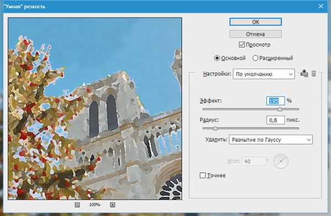
Task: Click the save settings preset icon
Action: tap(304, 73)
